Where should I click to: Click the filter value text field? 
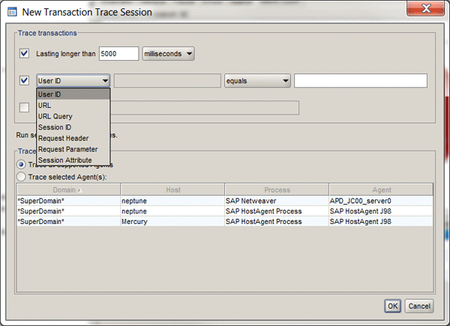point(360,81)
